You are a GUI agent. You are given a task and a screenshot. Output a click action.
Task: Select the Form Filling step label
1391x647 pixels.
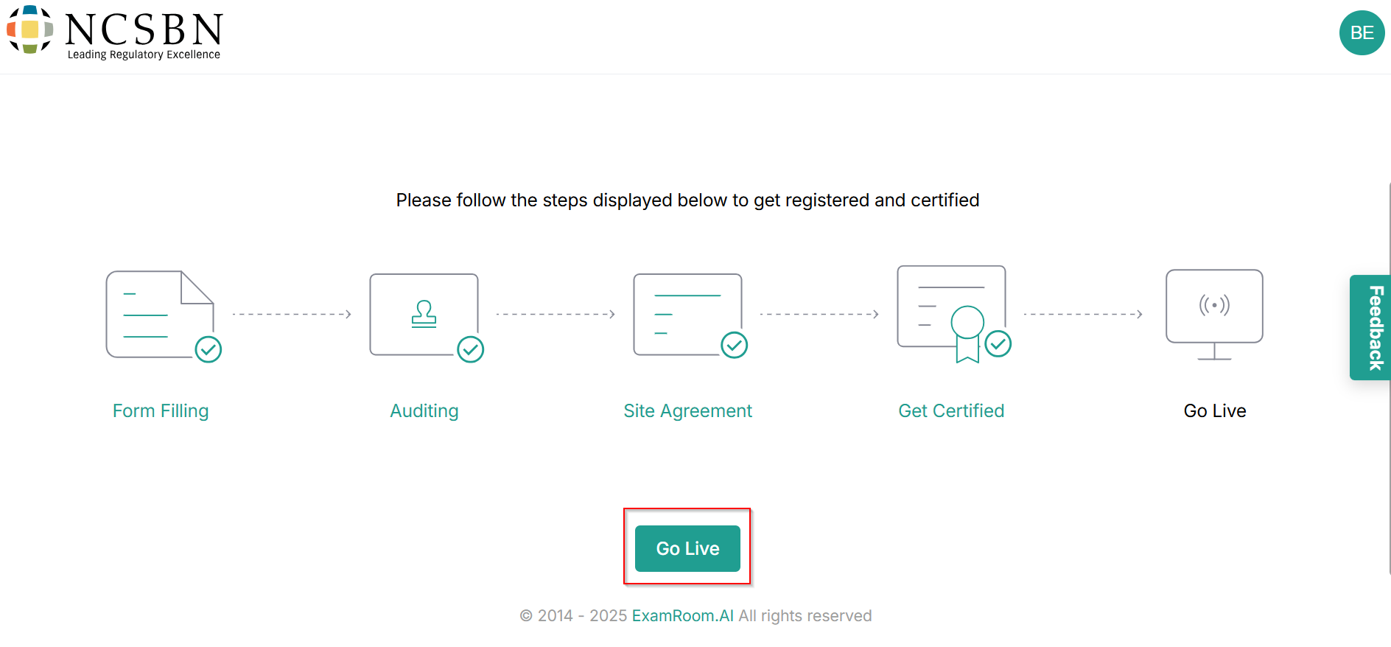coord(161,411)
